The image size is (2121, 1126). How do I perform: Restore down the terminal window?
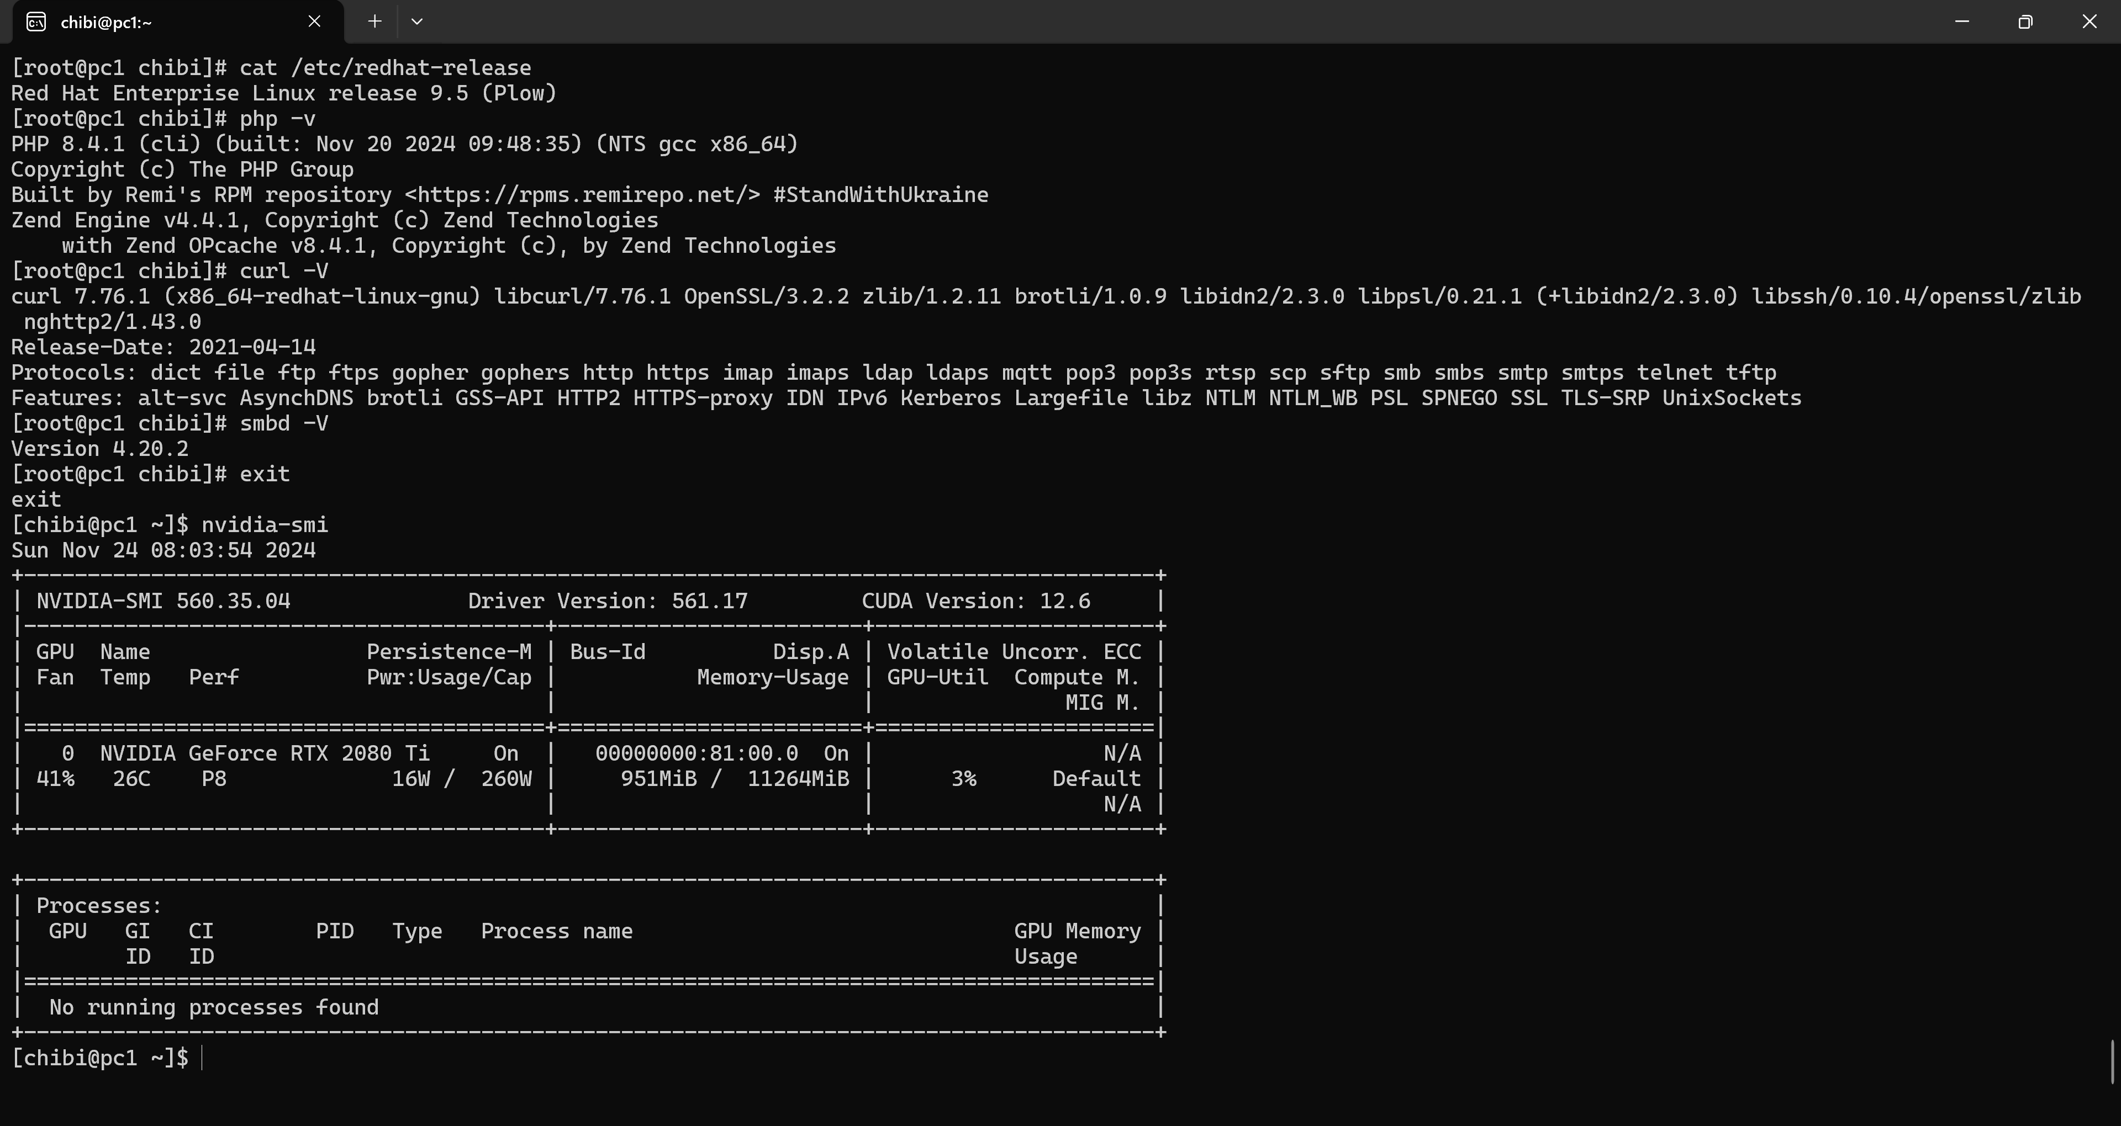[x=2025, y=22]
